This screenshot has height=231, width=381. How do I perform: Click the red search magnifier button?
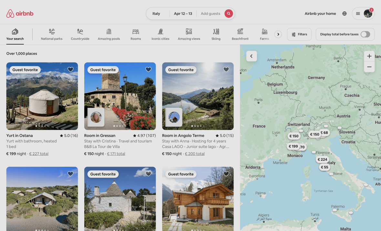click(228, 14)
